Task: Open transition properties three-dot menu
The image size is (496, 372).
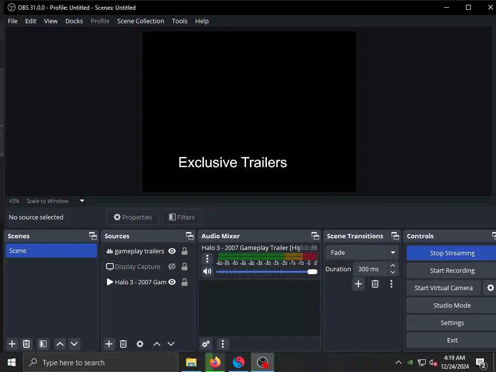Action: pos(391,284)
